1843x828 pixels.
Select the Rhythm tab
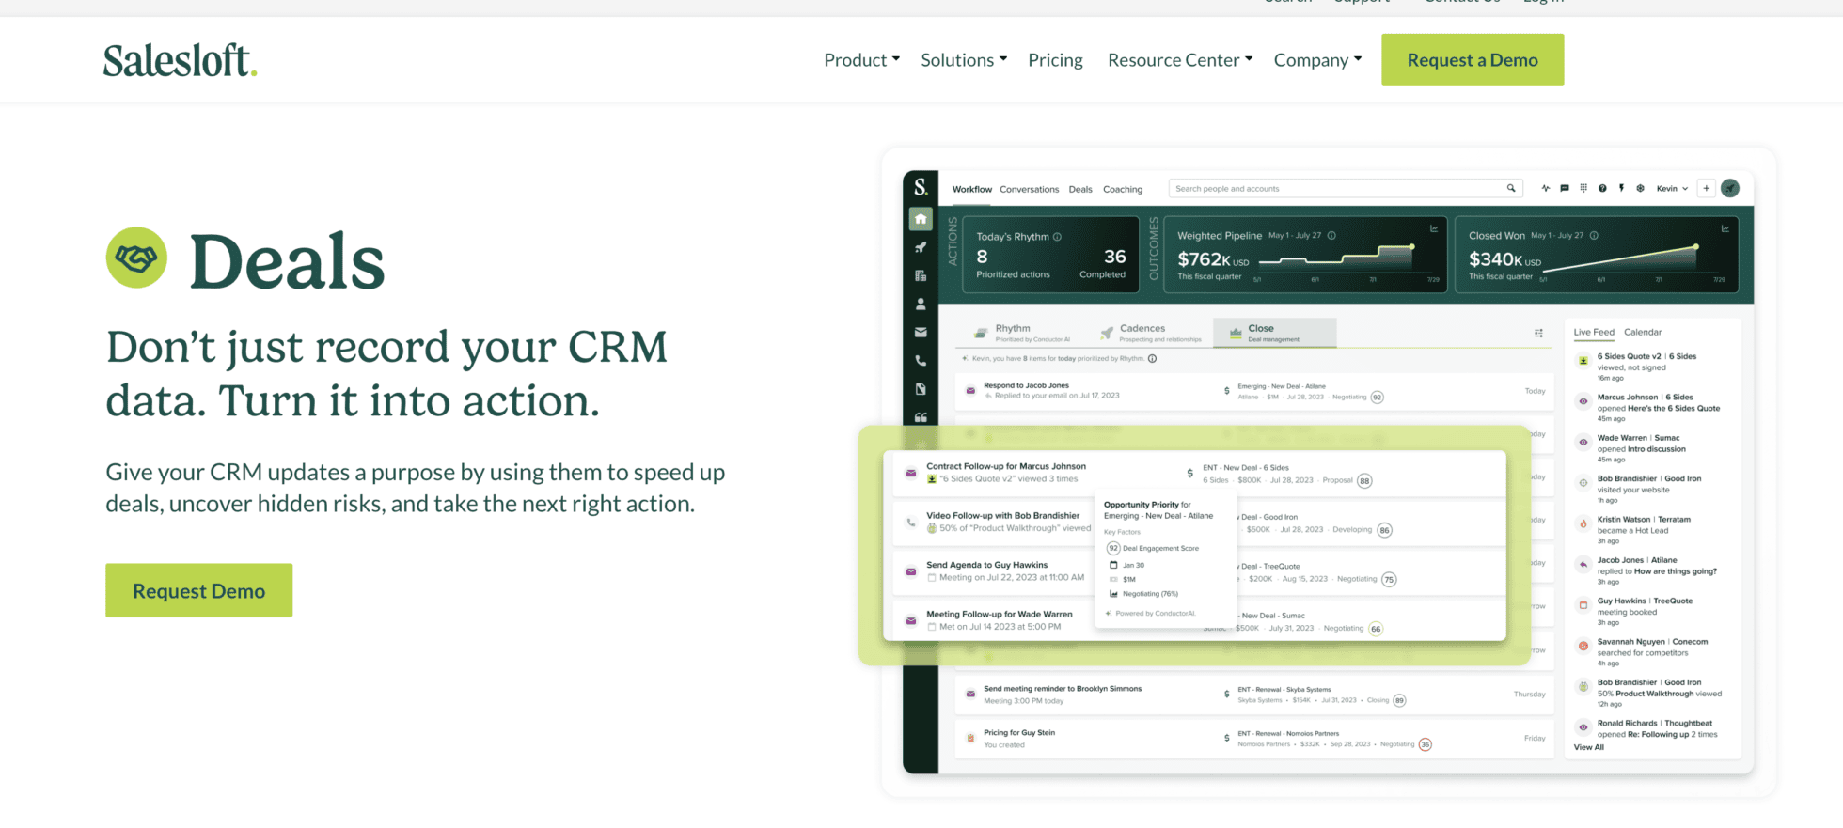(x=1022, y=333)
